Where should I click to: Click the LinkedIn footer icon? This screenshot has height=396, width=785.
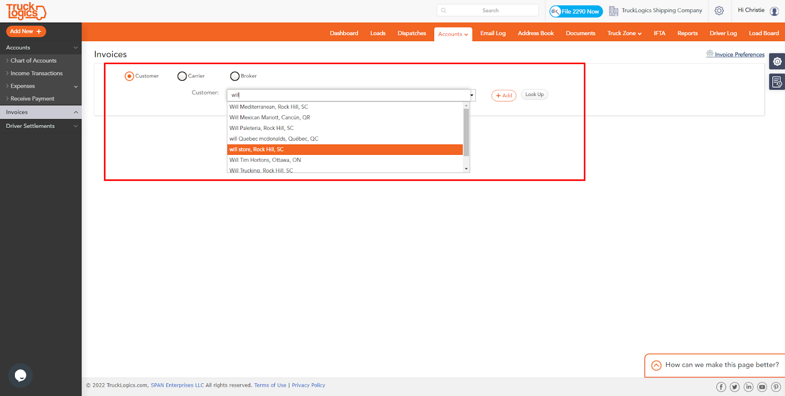tap(748, 387)
